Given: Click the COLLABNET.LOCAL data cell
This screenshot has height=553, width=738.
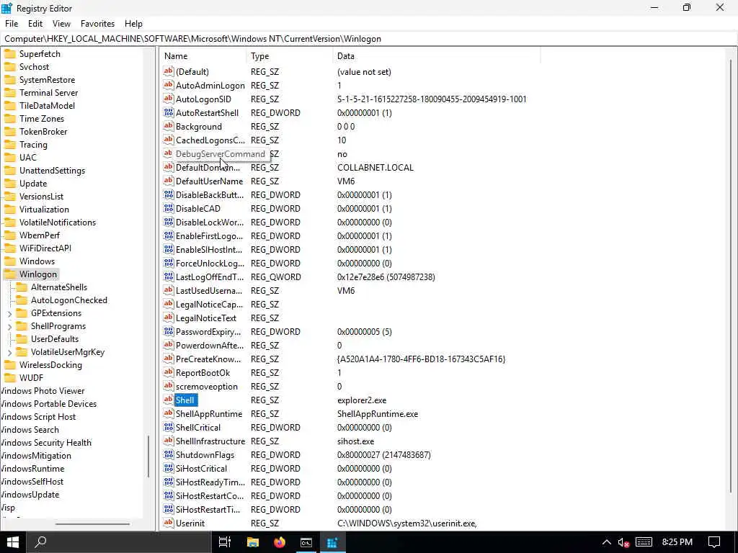Looking at the screenshot, I should click(x=375, y=167).
